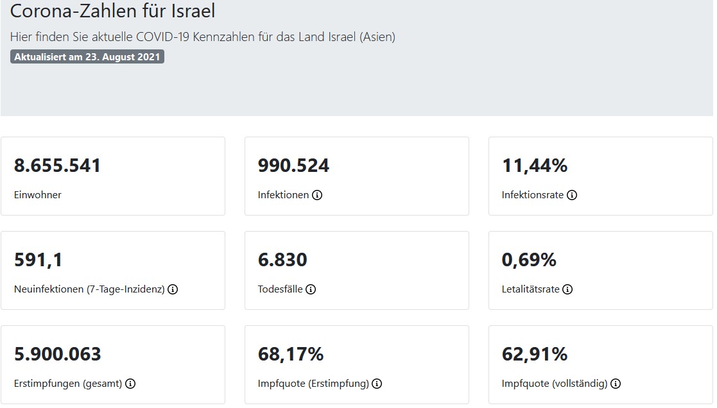Click the 6.830 deaths figure
The image size is (717, 408).
pos(282,260)
